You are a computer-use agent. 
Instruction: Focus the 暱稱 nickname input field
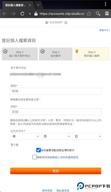(56, 91)
